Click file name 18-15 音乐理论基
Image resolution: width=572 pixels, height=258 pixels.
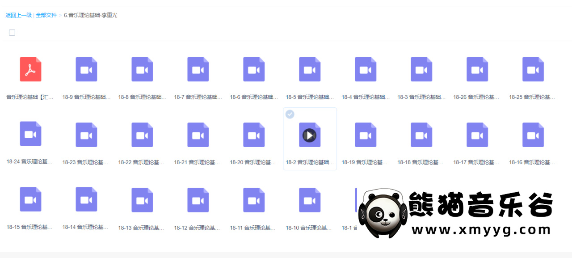click(30, 227)
